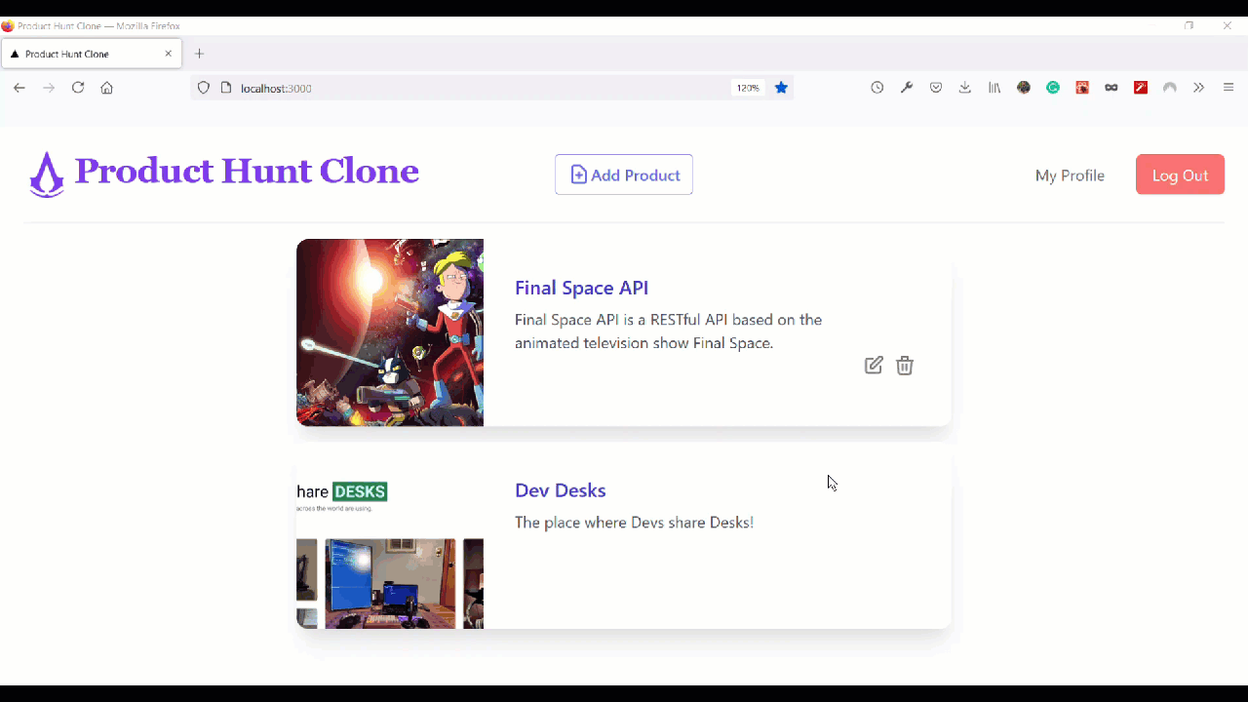
Task: Click the purple Product Hunt Clone logo icon
Action: click(47, 175)
